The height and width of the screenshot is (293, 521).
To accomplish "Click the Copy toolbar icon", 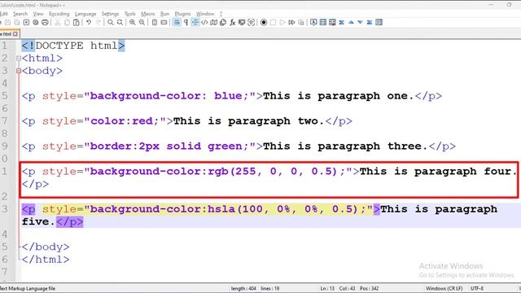I will click(x=67, y=22).
